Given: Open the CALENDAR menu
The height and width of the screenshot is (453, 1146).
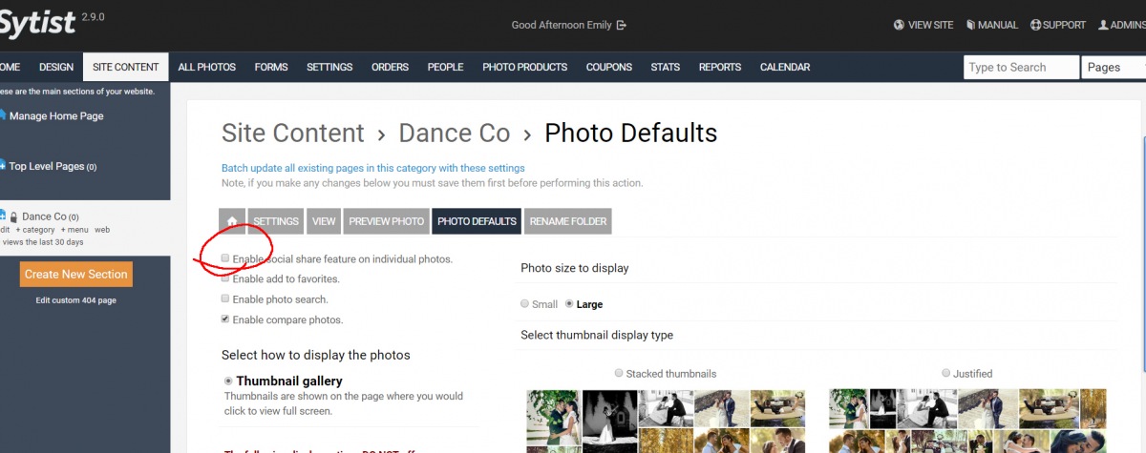Looking at the screenshot, I should coord(785,67).
